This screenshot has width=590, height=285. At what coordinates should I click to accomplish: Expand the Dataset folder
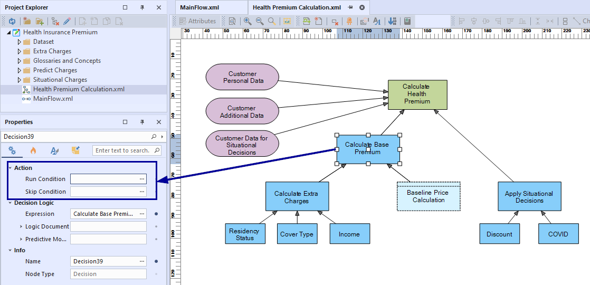(x=20, y=42)
